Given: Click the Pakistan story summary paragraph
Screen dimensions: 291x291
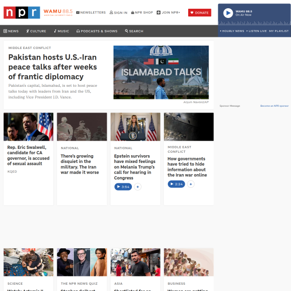Looking at the screenshot, I should 53,91.
